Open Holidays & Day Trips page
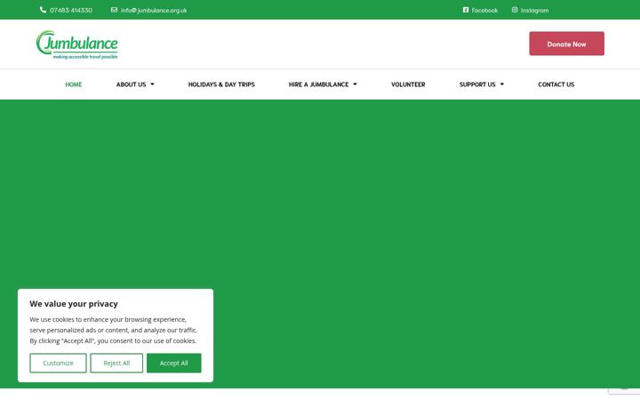 point(221,84)
